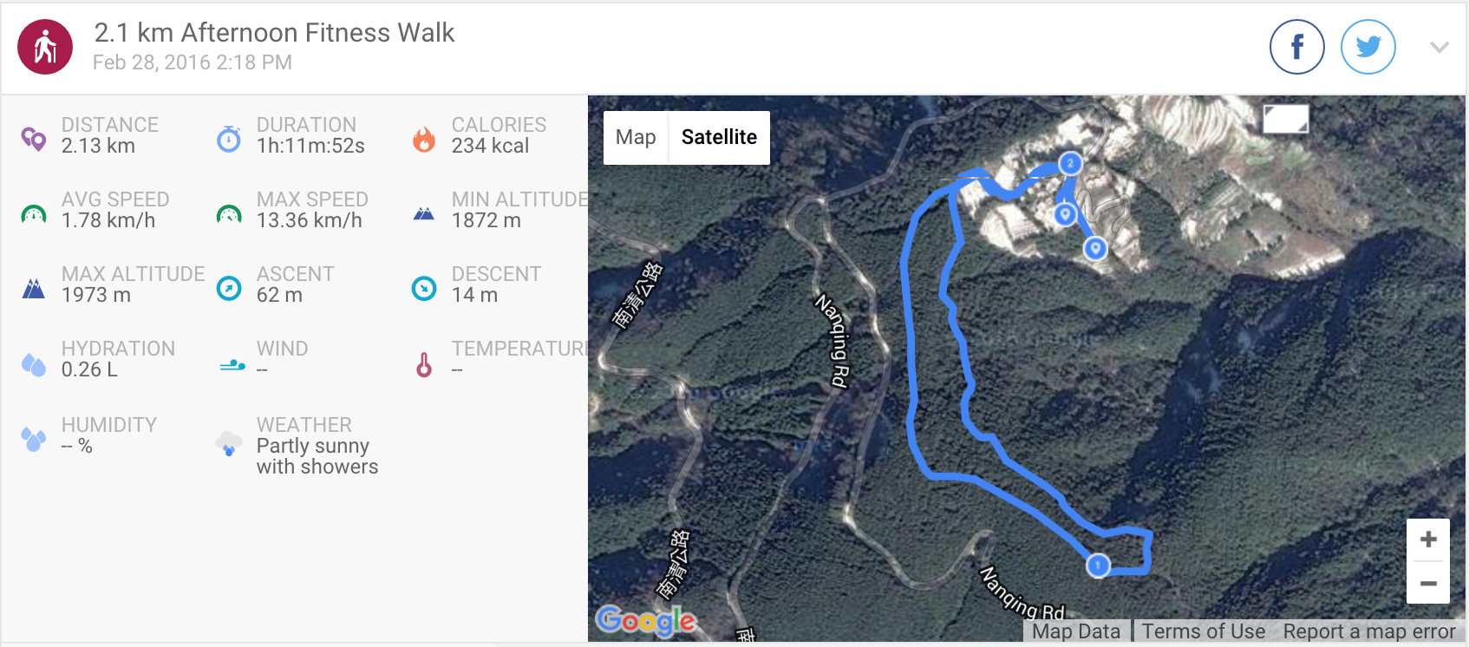This screenshot has width=1469, height=647.
Task: Click the calories flame icon
Action: point(424,139)
